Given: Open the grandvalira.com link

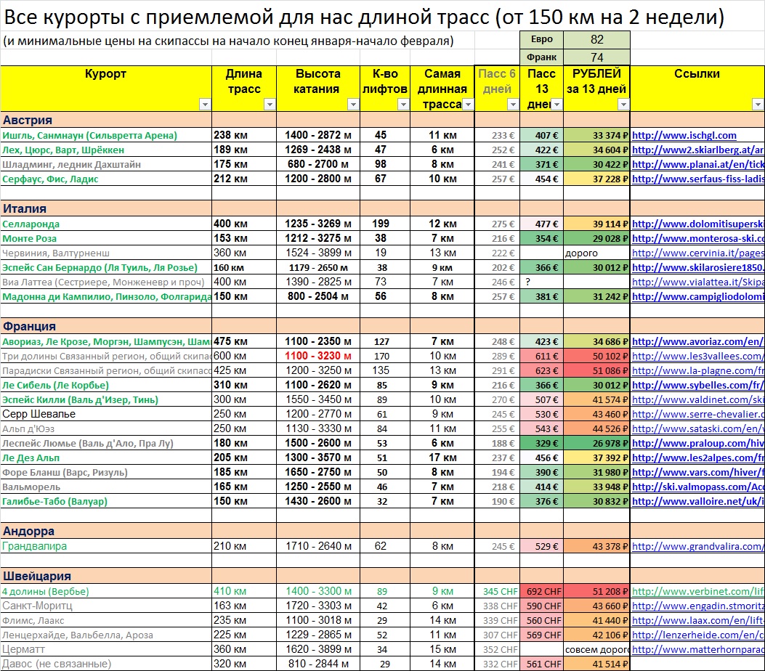Looking at the screenshot, I should (698, 547).
